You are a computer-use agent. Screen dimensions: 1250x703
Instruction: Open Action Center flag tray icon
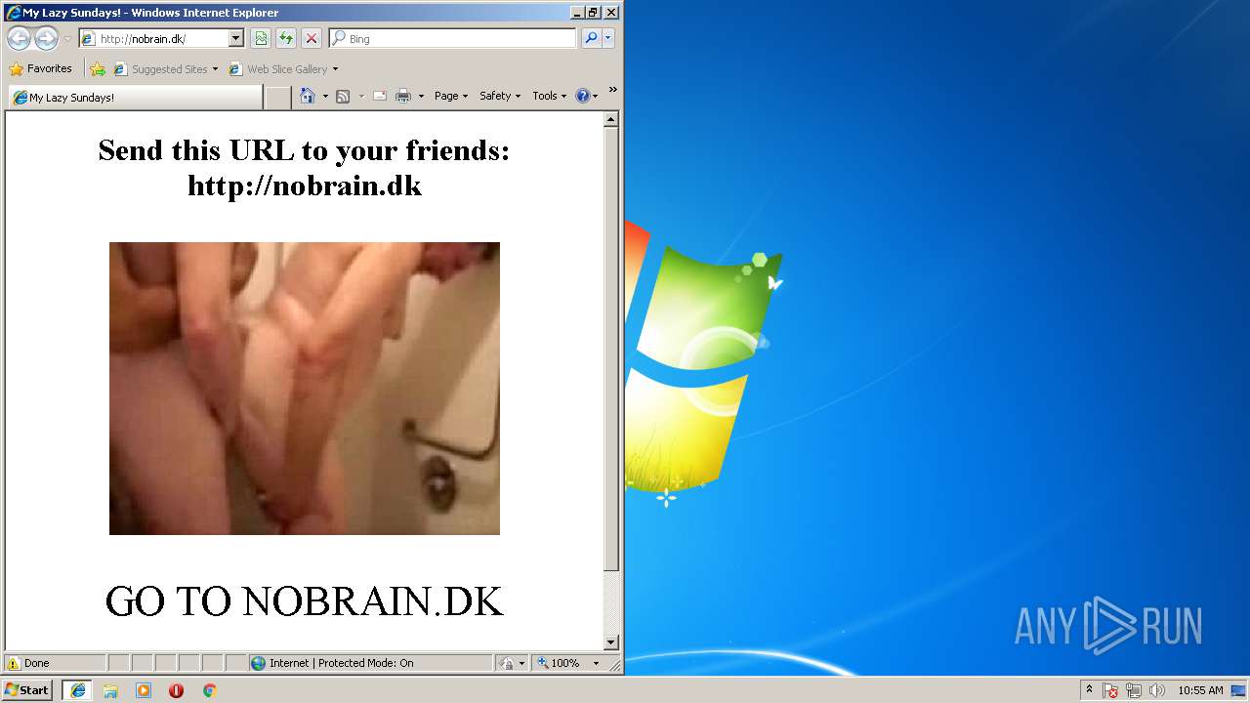(x=1110, y=690)
